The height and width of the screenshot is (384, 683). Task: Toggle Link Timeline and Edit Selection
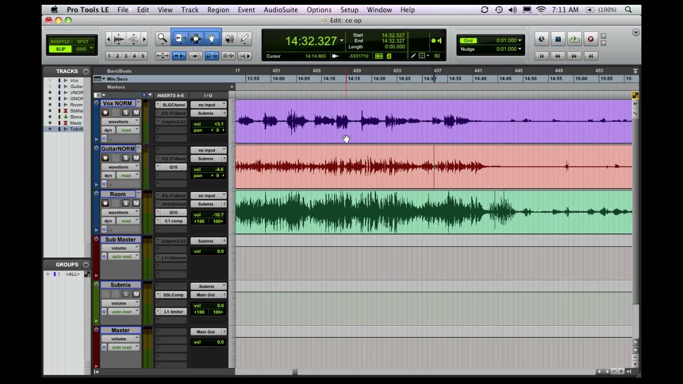click(212, 55)
